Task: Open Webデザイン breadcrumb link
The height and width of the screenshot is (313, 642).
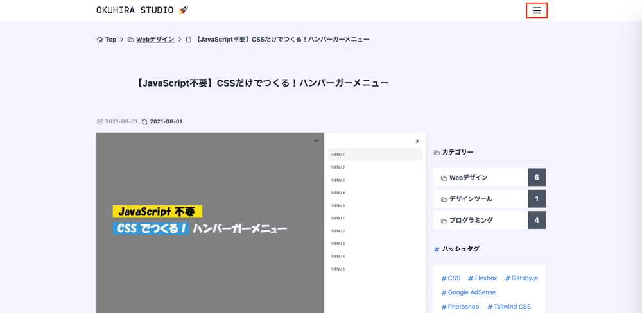Action: (155, 40)
